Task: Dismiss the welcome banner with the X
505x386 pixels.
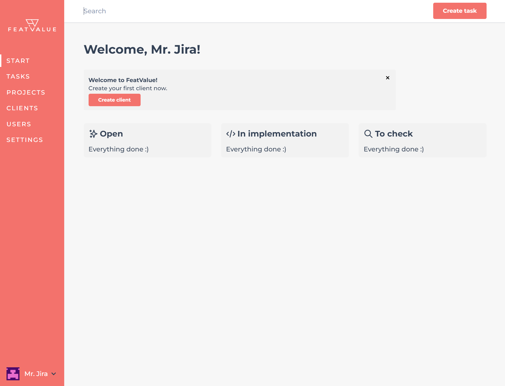Action: pyautogui.click(x=388, y=78)
